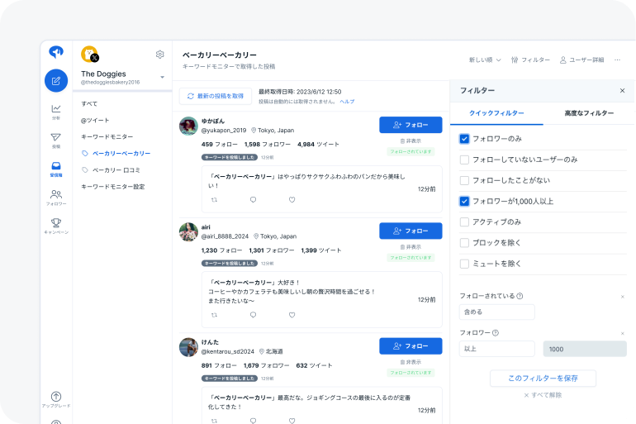Open the followers icon in sidebar
The image size is (636, 424).
point(56,194)
